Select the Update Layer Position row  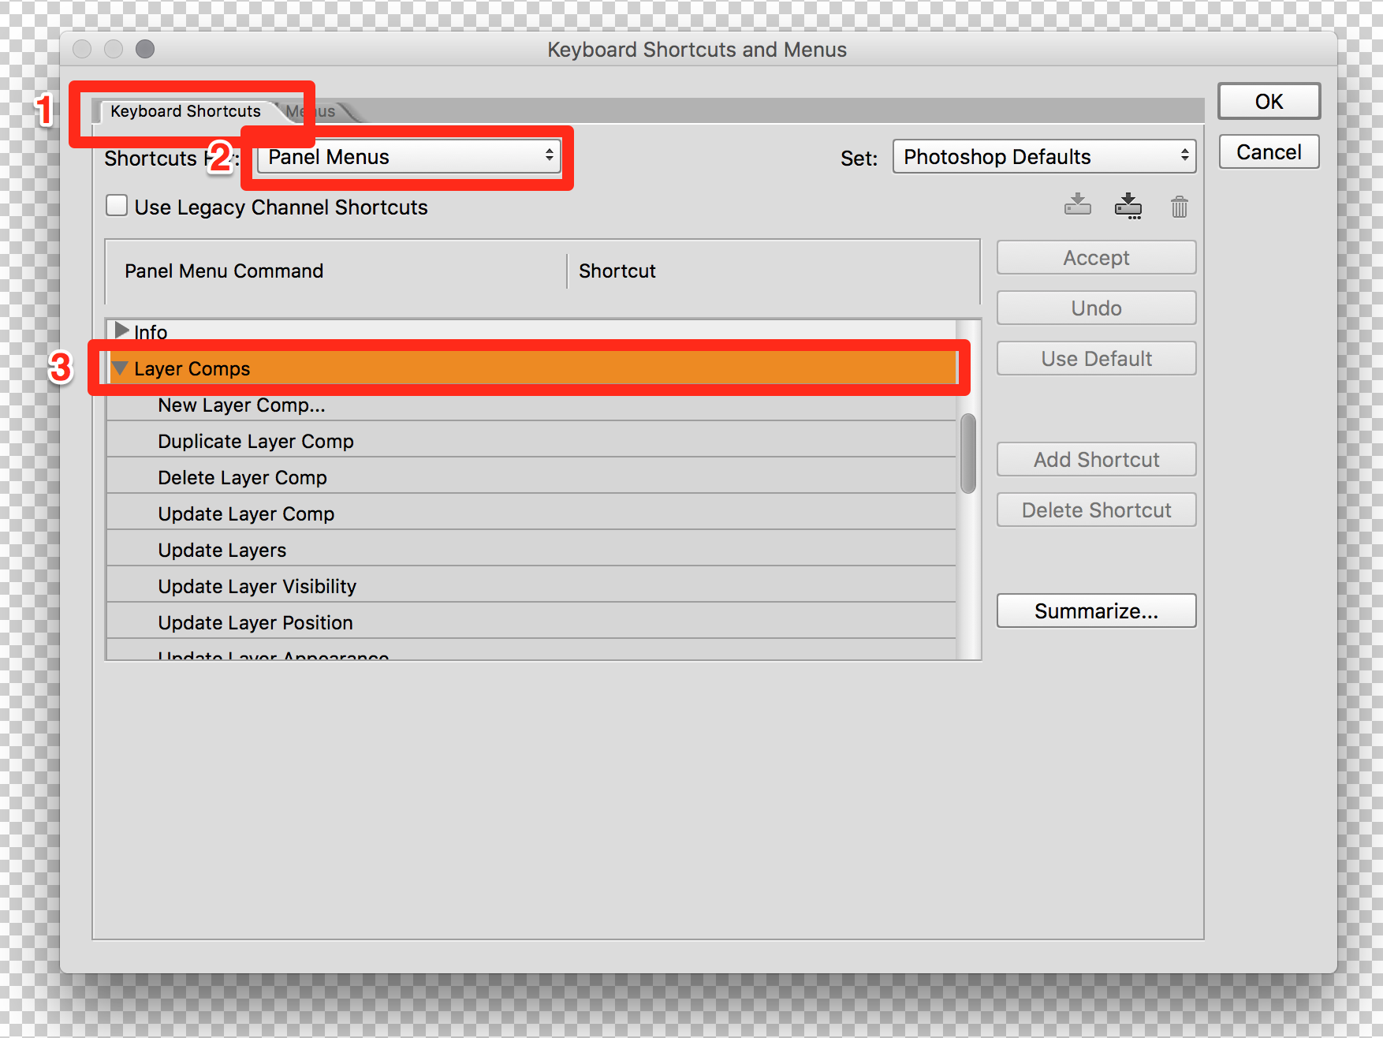tap(255, 623)
